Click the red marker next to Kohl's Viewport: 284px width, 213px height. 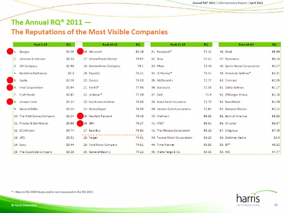click(x=80, y=87)
